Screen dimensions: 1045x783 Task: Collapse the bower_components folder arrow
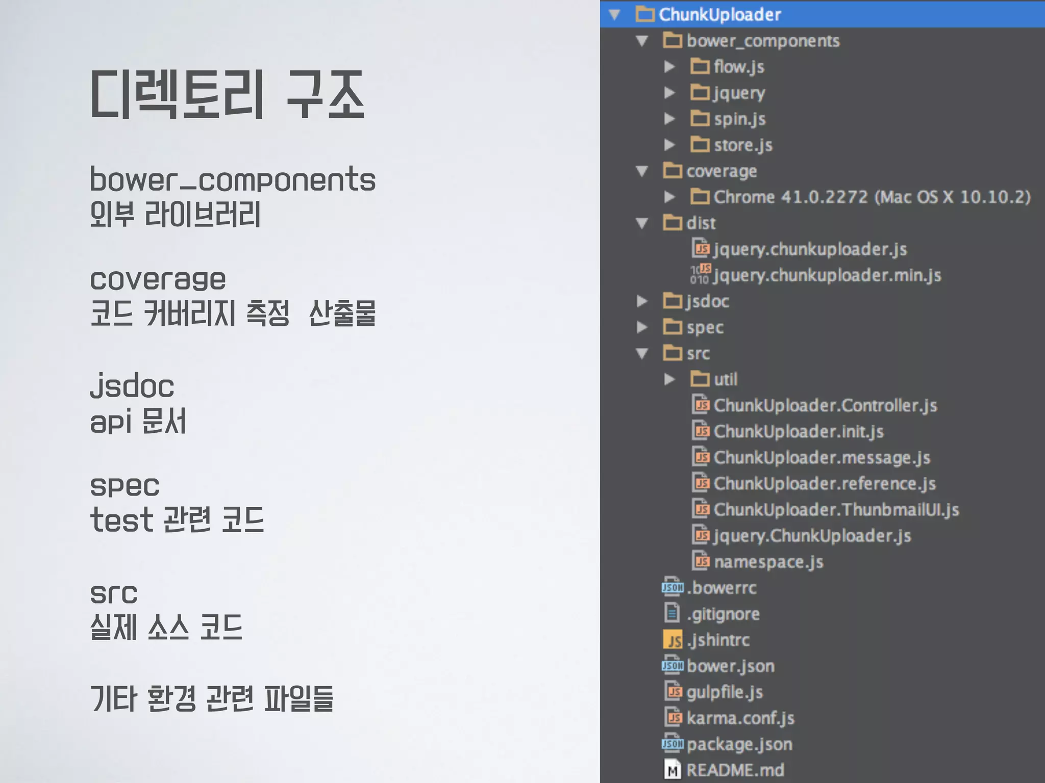[642, 41]
